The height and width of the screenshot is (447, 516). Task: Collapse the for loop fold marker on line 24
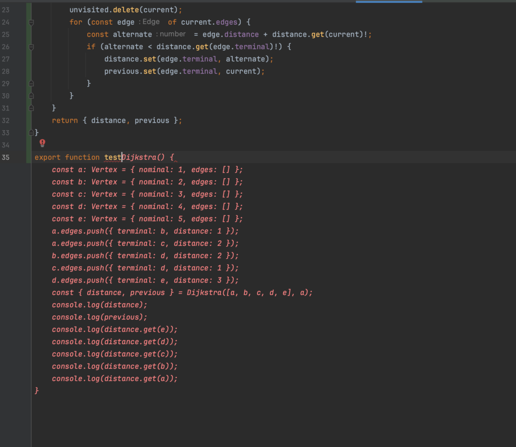(31, 22)
